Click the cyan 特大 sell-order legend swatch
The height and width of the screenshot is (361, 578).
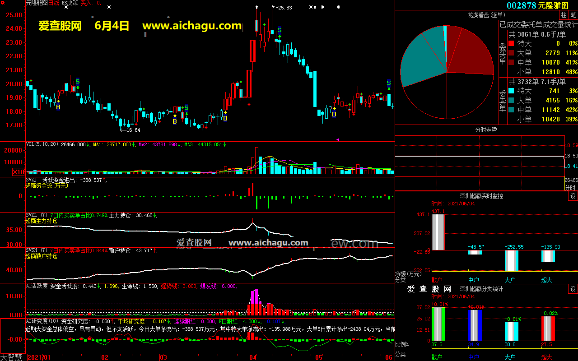[511, 91]
